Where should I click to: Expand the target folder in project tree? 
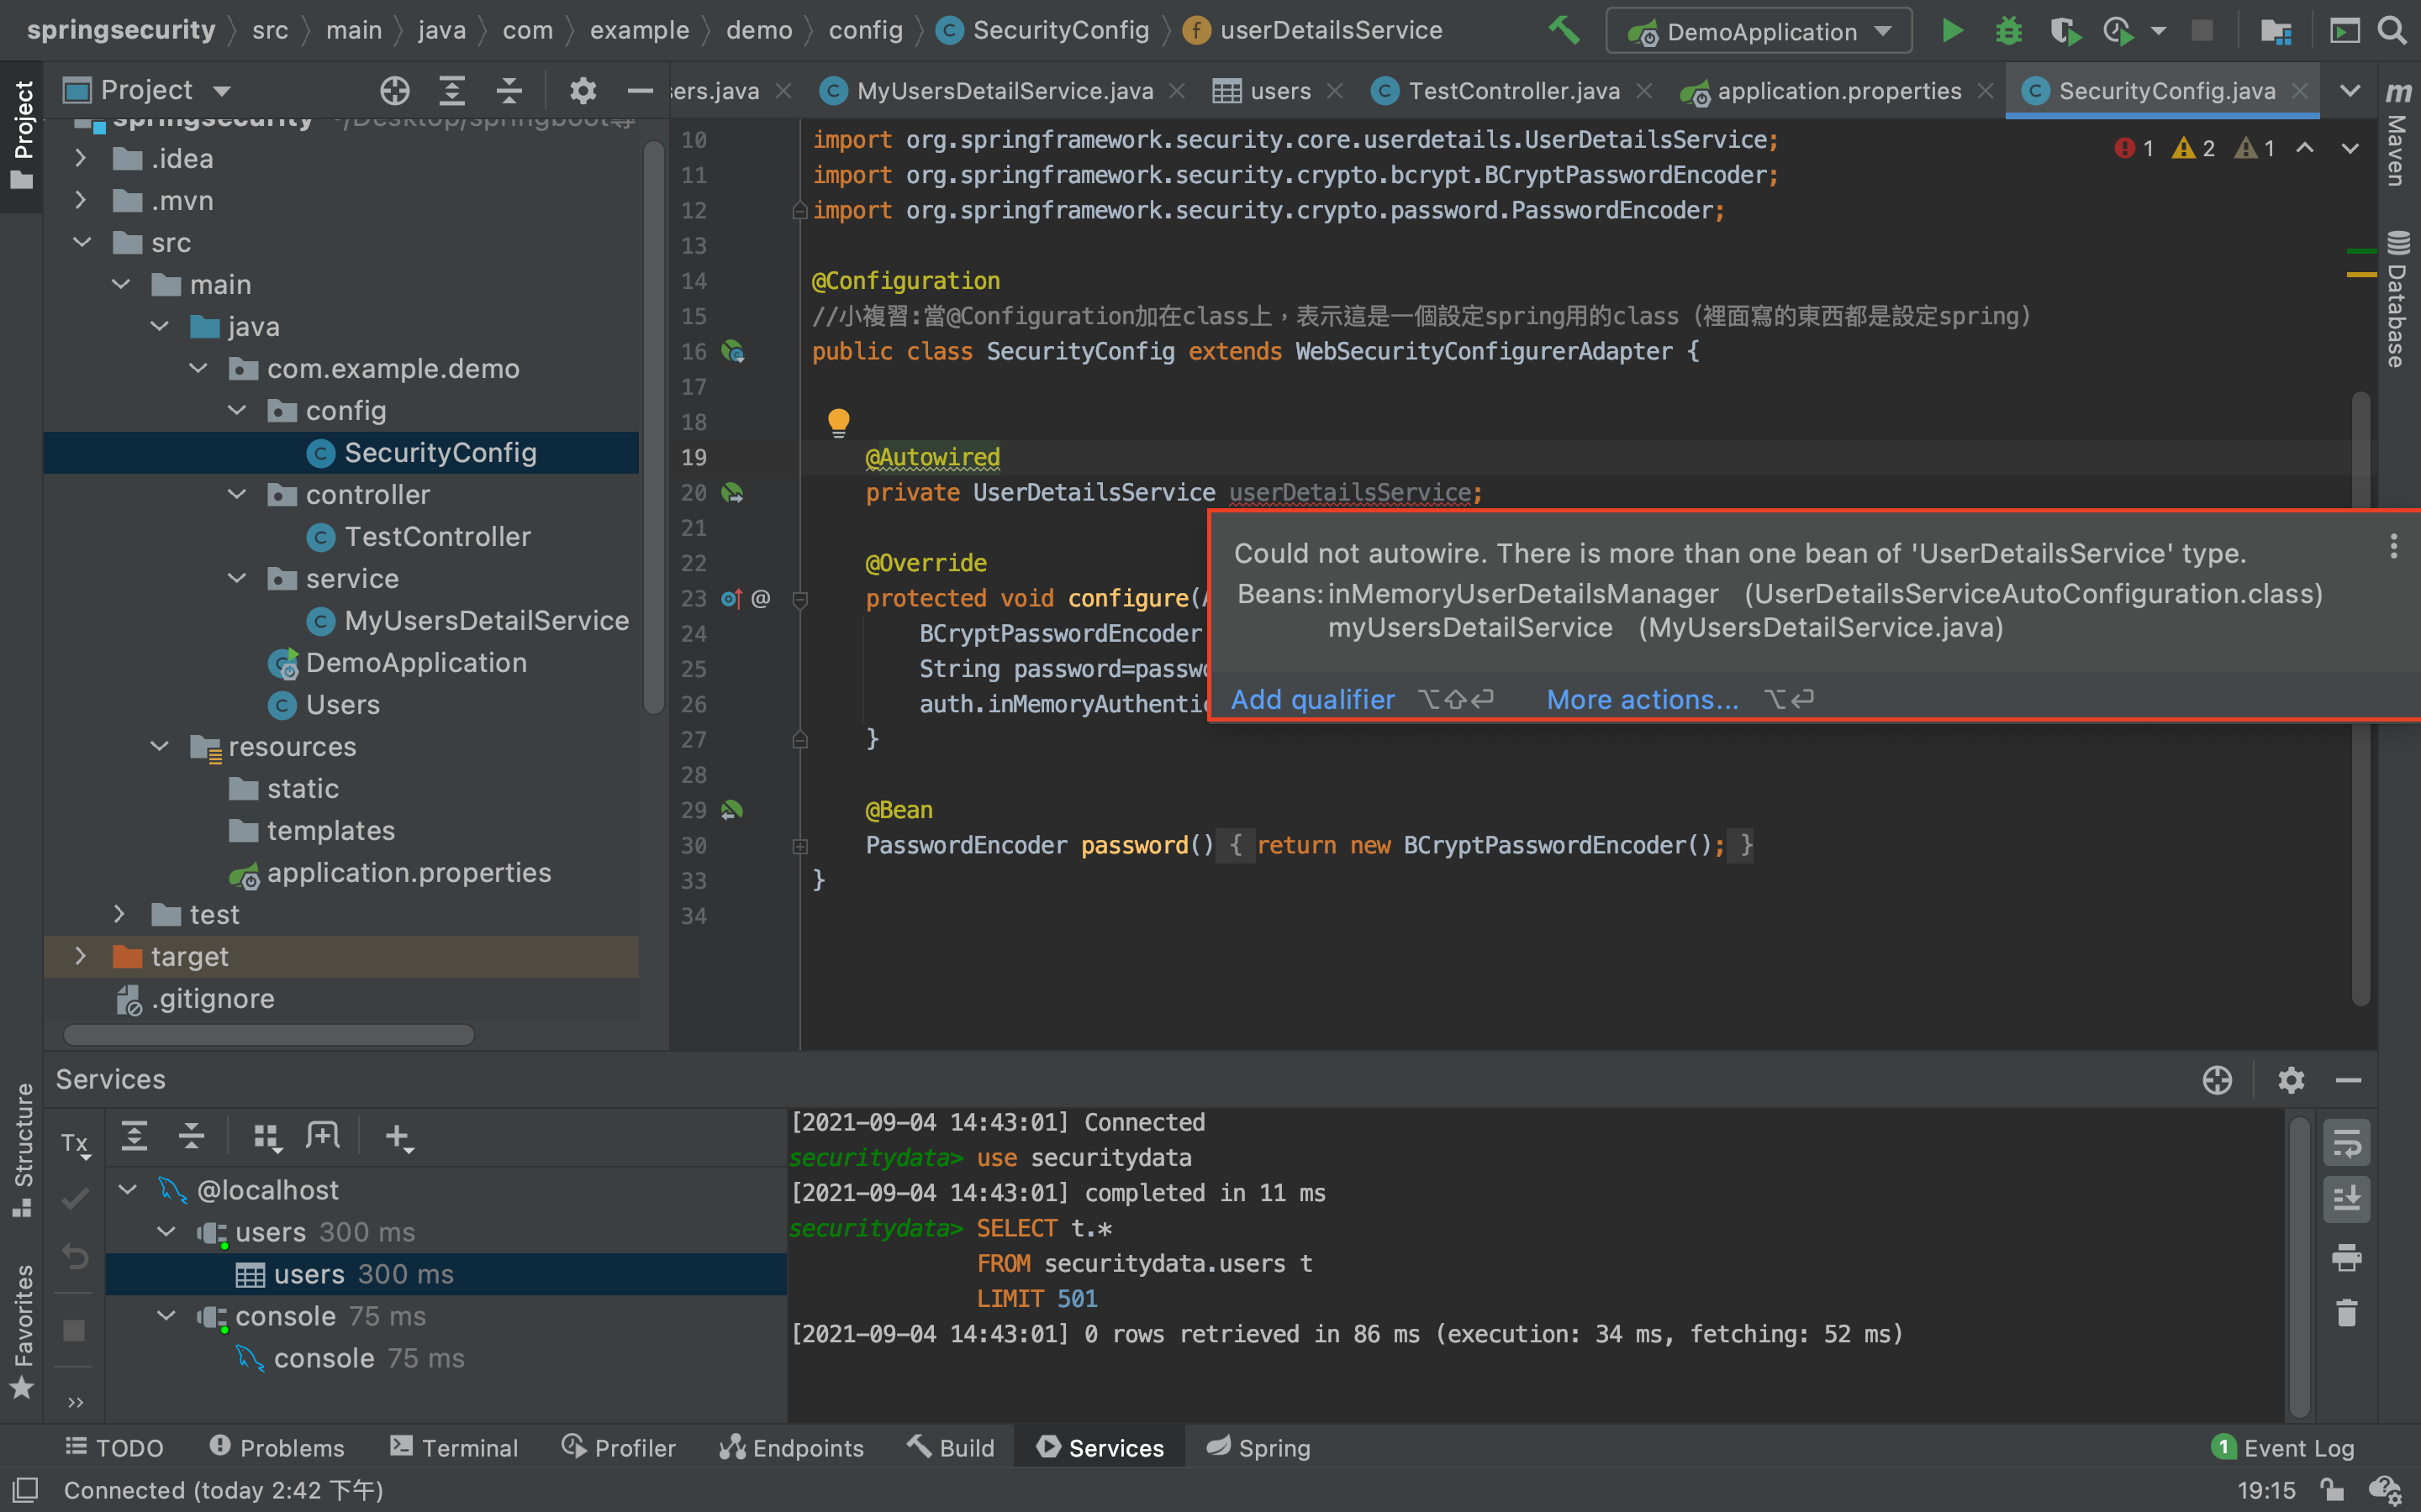pyautogui.click(x=81, y=957)
